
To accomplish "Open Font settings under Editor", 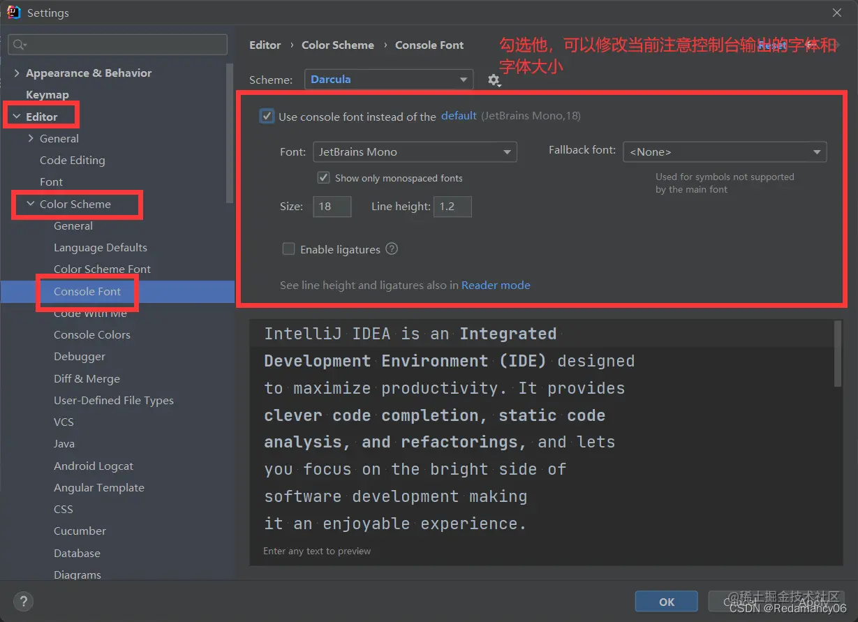I will pyautogui.click(x=51, y=182).
